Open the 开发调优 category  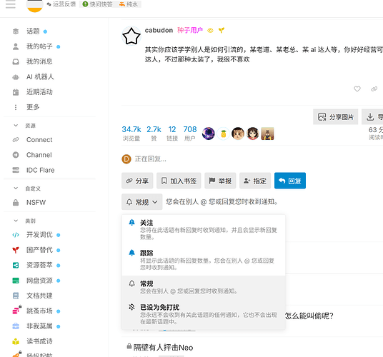click(x=39, y=235)
